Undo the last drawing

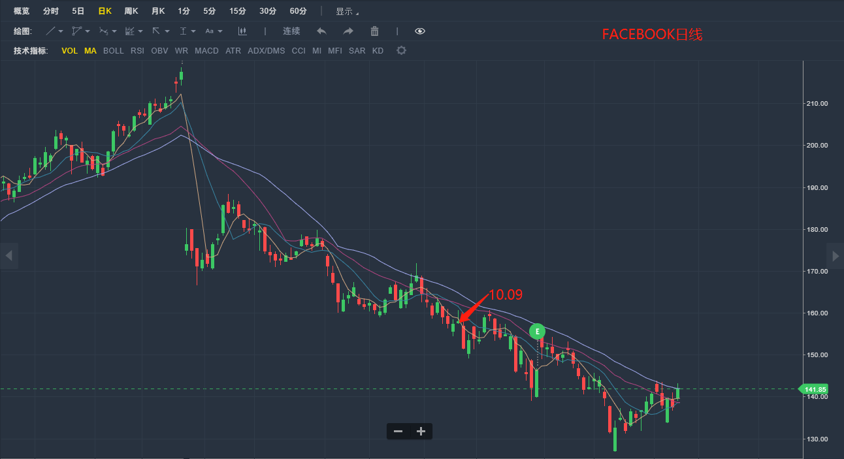tap(321, 31)
